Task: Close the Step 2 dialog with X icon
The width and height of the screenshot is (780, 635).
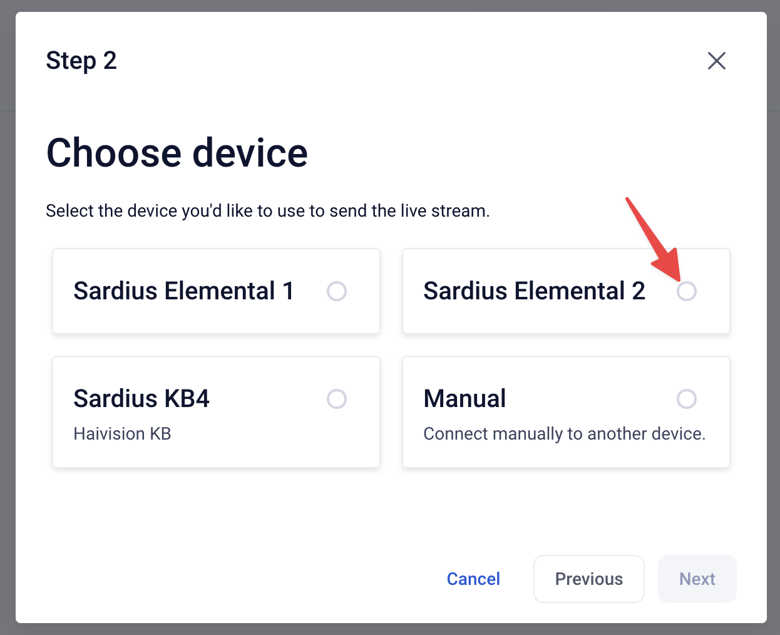Action: tap(716, 61)
